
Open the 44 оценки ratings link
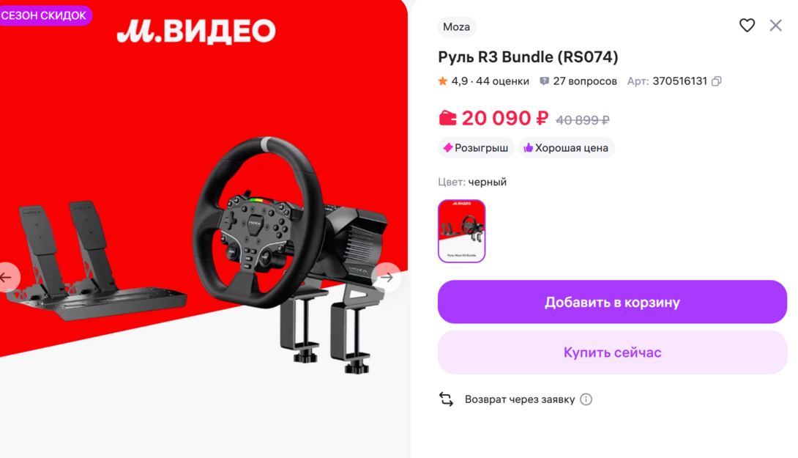click(502, 81)
